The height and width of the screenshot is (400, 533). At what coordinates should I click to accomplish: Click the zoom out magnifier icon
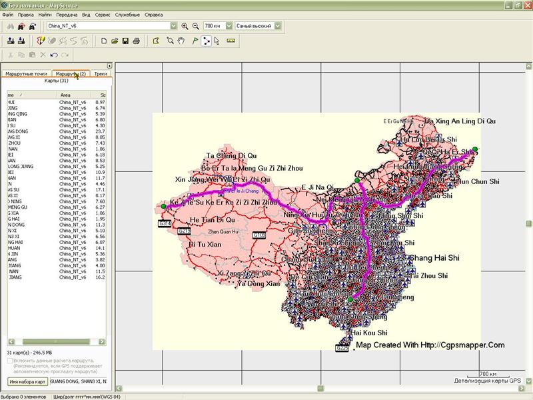(x=195, y=26)
